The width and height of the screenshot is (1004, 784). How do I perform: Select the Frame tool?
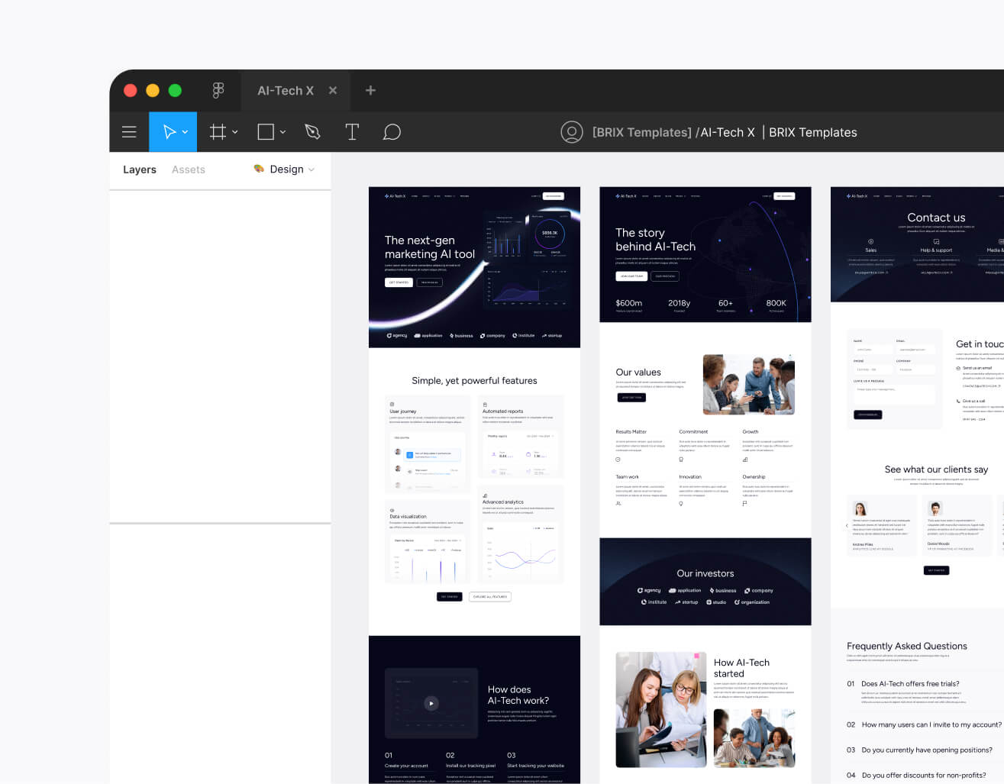pyautogui.click(x=217, y=131)
